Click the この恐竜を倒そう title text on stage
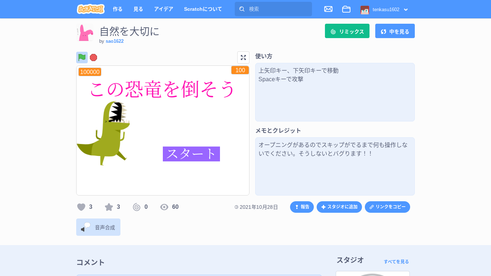Viewport: 491px width, 276px height. 163,89
